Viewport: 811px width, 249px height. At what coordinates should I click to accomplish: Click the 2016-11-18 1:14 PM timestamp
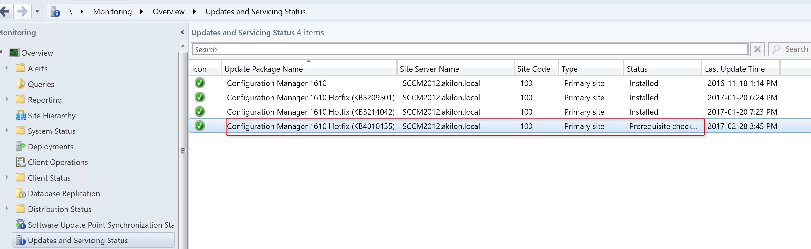tap(742, 83)
